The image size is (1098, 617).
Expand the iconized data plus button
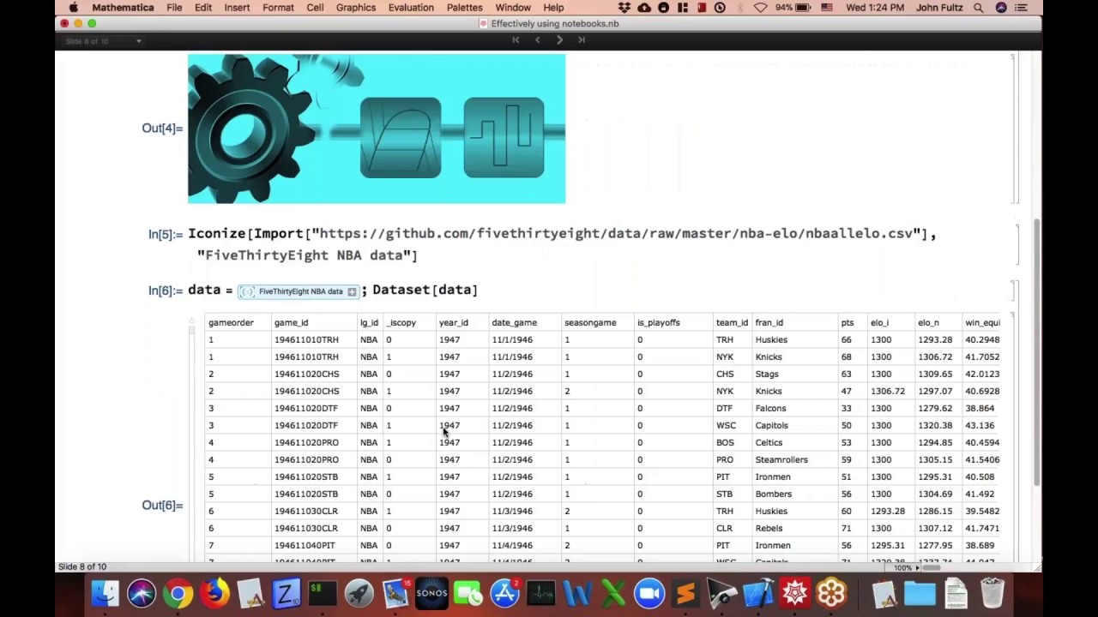point(352,292)
